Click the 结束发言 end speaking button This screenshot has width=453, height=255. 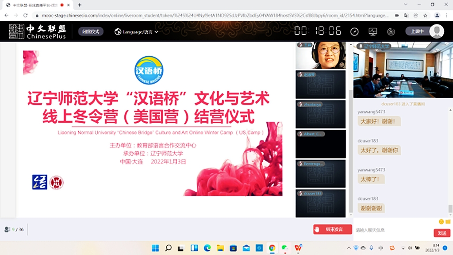[333, 229]
